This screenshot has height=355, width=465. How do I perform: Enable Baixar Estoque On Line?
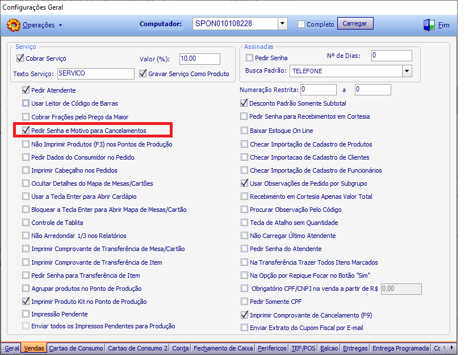coord(244,131)
